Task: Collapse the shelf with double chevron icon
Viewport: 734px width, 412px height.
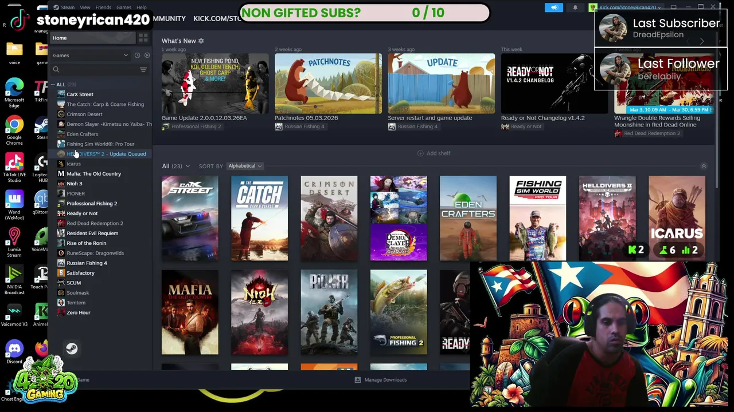Action: (x=704, y=167)
